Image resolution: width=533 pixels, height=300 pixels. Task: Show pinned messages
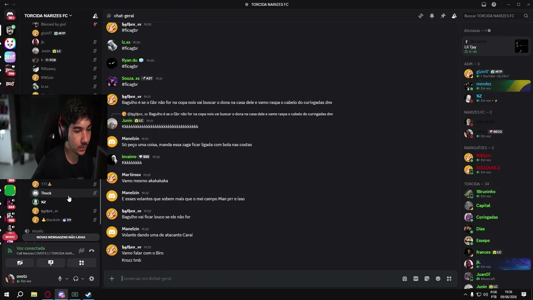point(443,16)
